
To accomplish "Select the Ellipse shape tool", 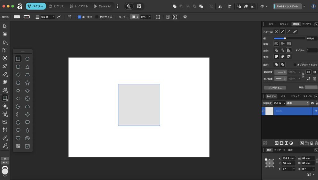I will click(27, 59).
